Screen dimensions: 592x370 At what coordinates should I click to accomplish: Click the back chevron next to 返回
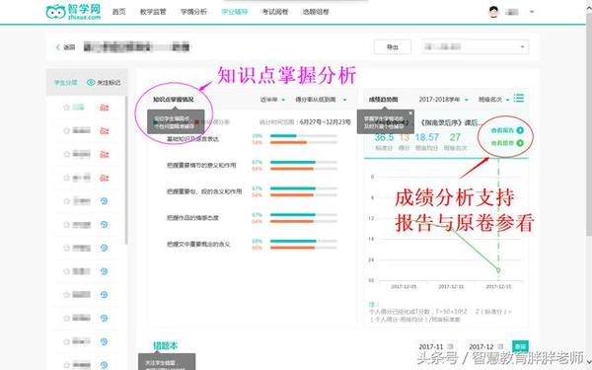[x=58, y=47]
